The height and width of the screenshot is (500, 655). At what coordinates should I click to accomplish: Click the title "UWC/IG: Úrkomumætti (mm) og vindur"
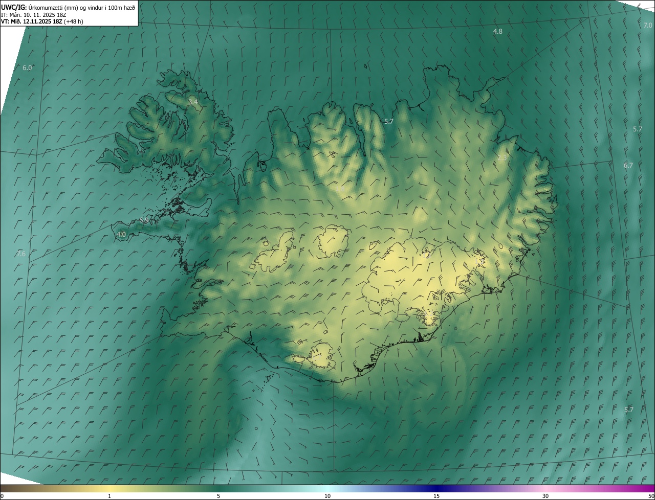[68, 7]
